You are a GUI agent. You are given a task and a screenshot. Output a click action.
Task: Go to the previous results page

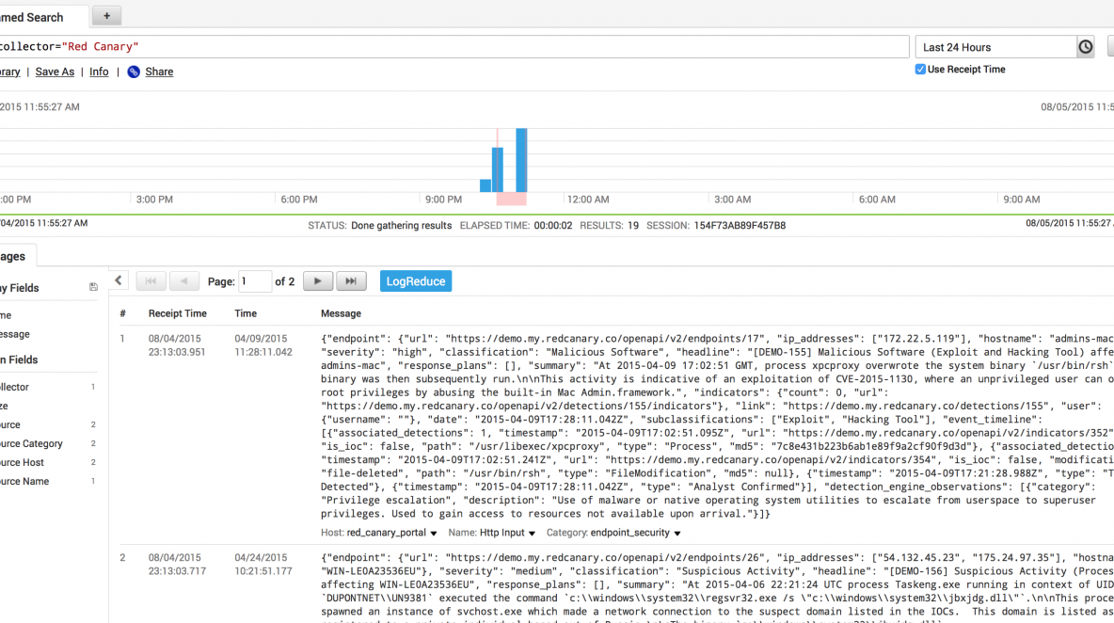click(183, 281)
